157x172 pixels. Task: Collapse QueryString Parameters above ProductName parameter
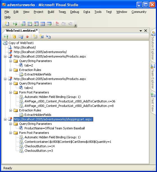[x=11, y=124]
